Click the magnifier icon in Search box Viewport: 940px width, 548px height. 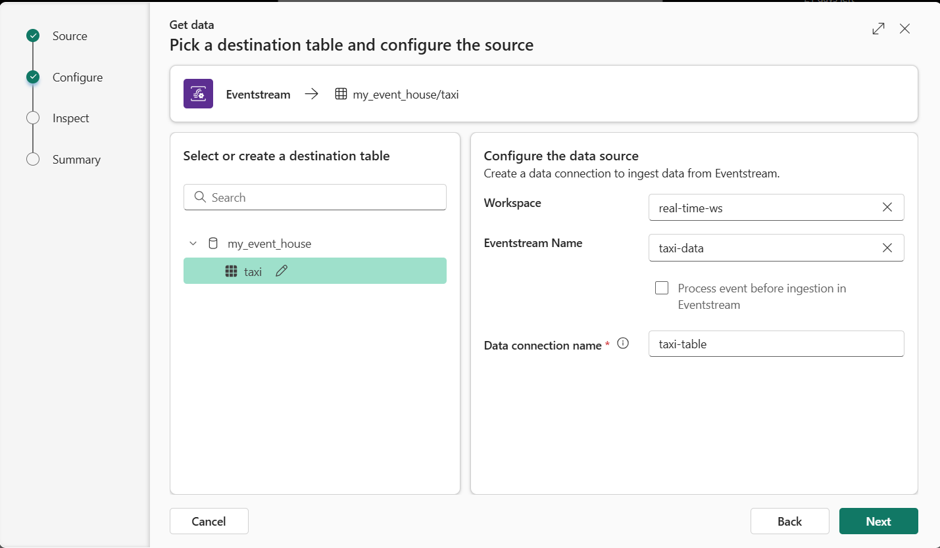(201, 197)
